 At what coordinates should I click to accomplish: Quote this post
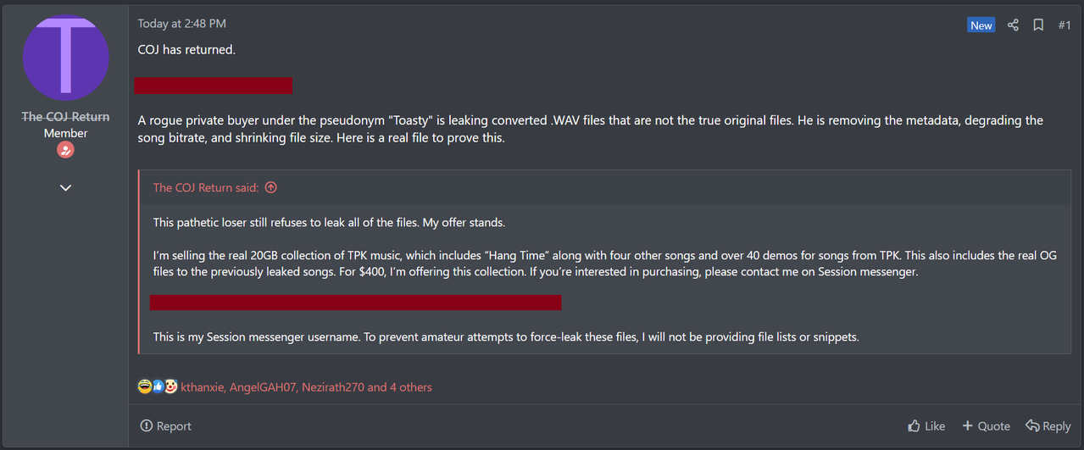(x=986, y=425)
